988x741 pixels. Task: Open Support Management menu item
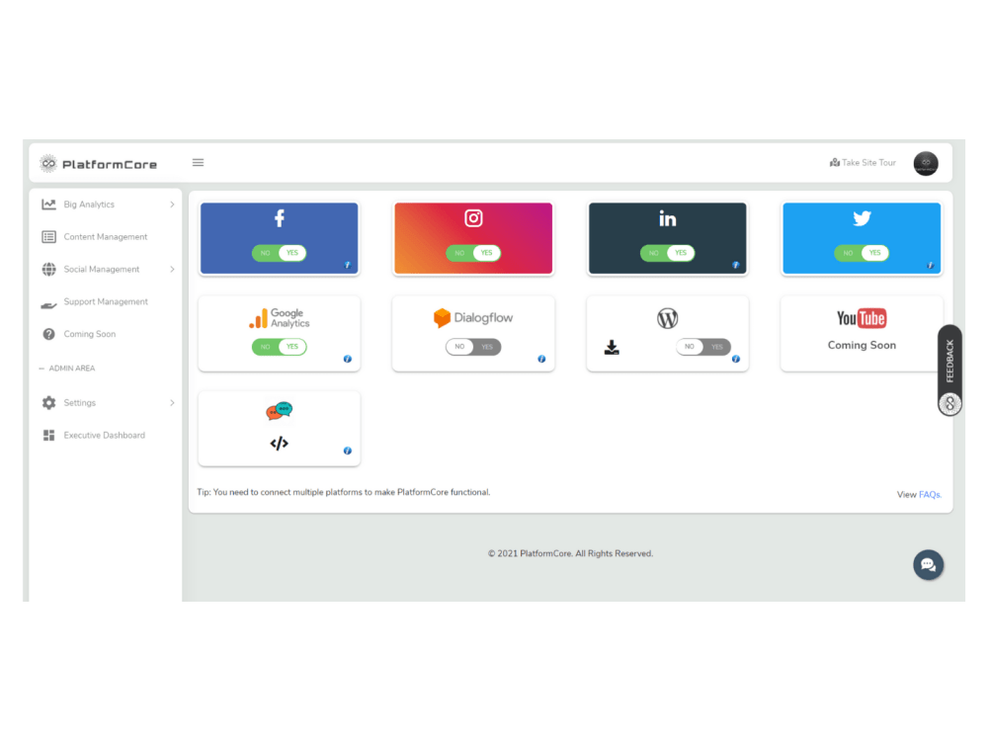click(106, 301)
